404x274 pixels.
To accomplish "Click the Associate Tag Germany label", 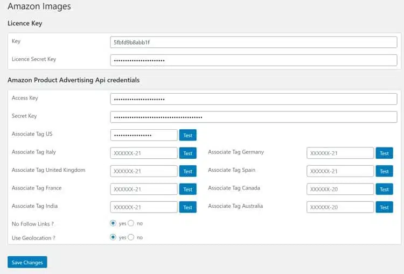I will [x=236, y=152].
